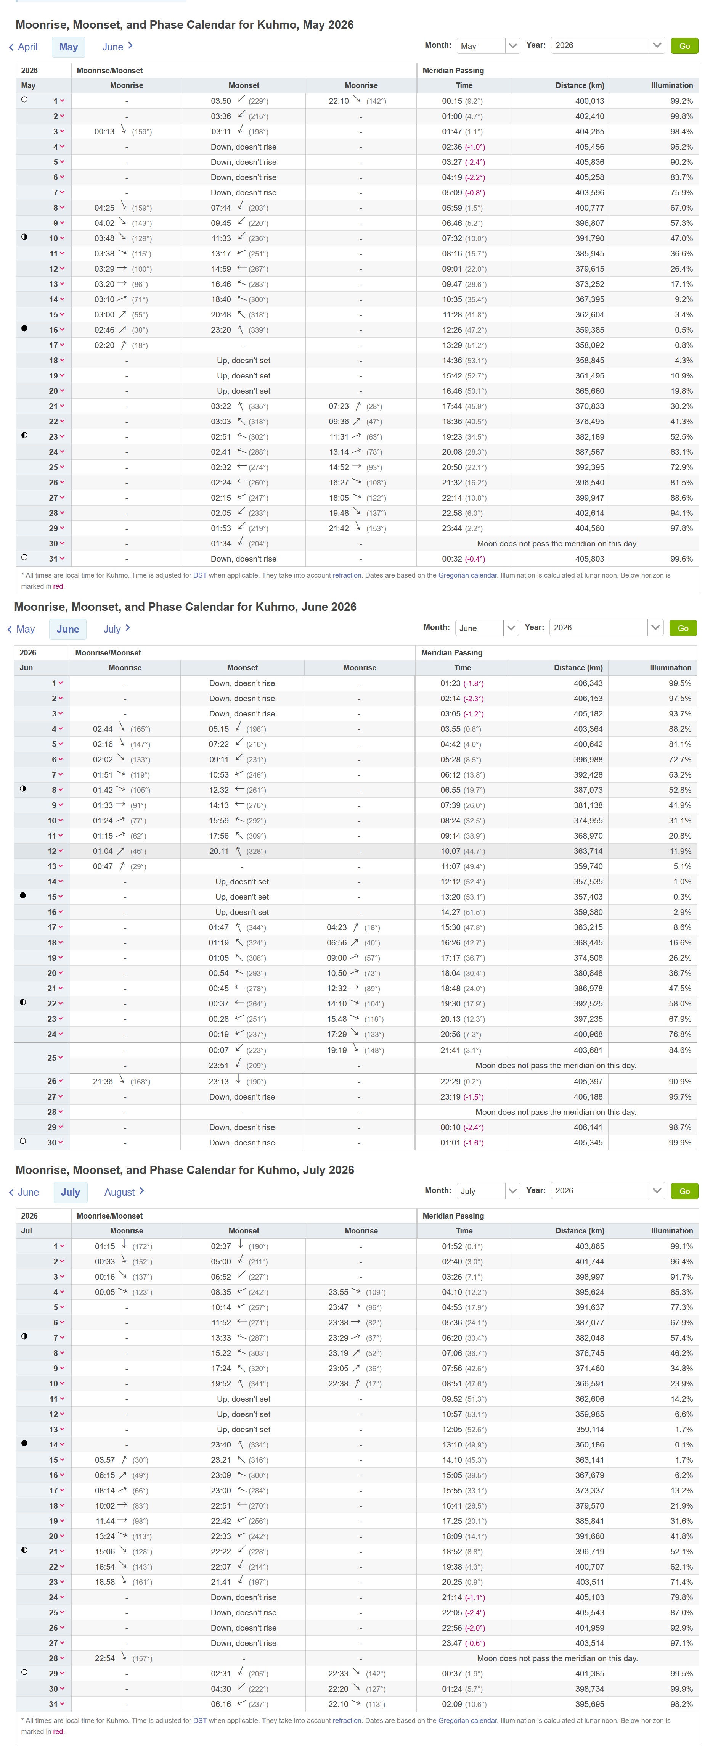This screenshot has width=726, height=1755.
Task: Click the new moon icon on July 14
Action: tap(24, 1443)
